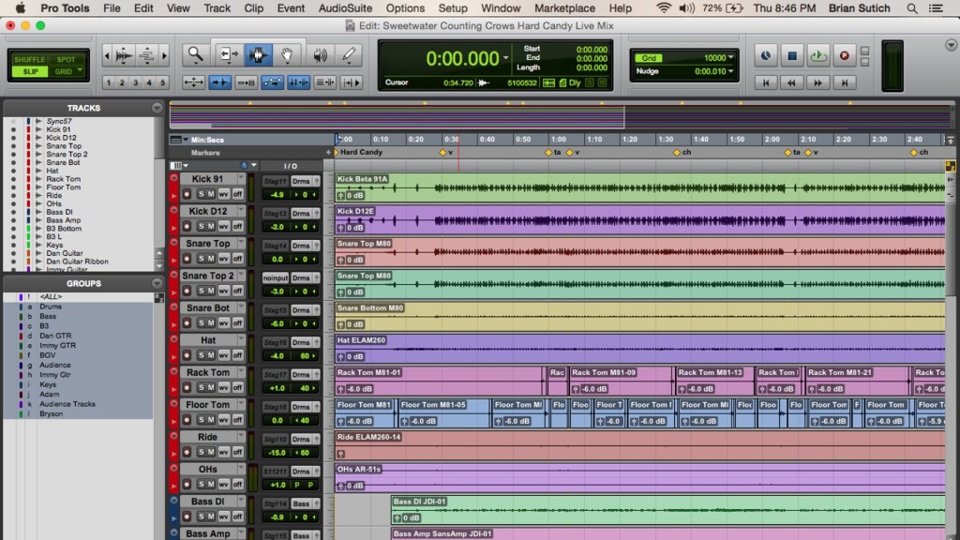This screenshot has width=960, height=540.
Task: Recall zoom preset 1
Action: 109,82
